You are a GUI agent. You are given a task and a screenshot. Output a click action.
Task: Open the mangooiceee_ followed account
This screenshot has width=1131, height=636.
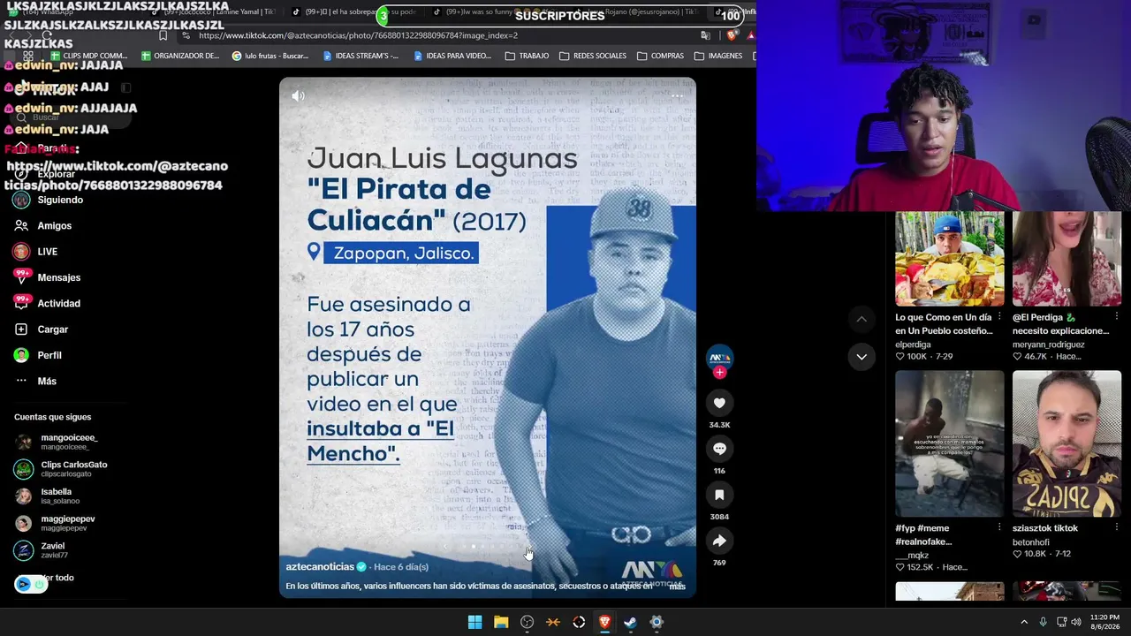57,442
